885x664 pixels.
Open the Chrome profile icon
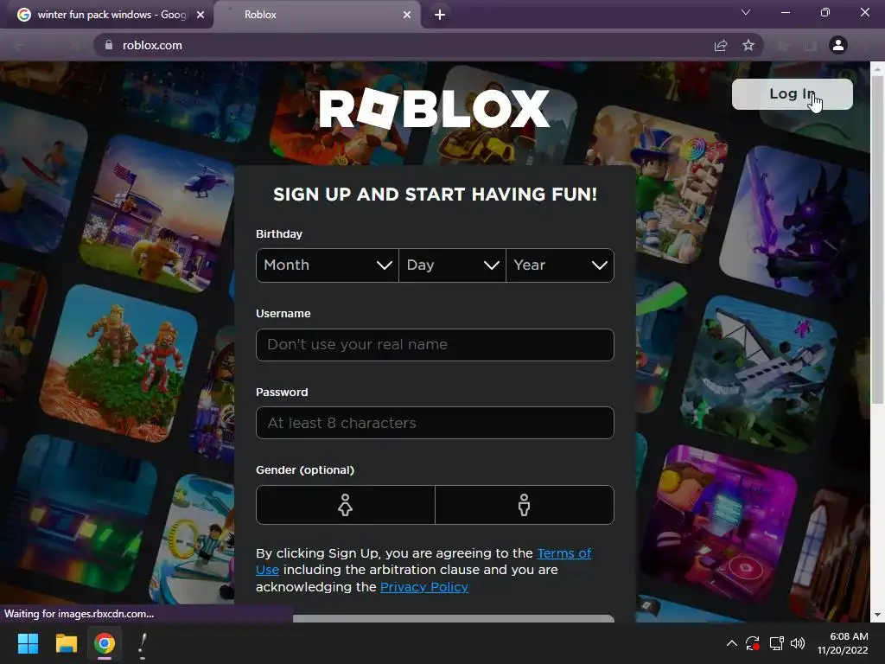point(838,45)
